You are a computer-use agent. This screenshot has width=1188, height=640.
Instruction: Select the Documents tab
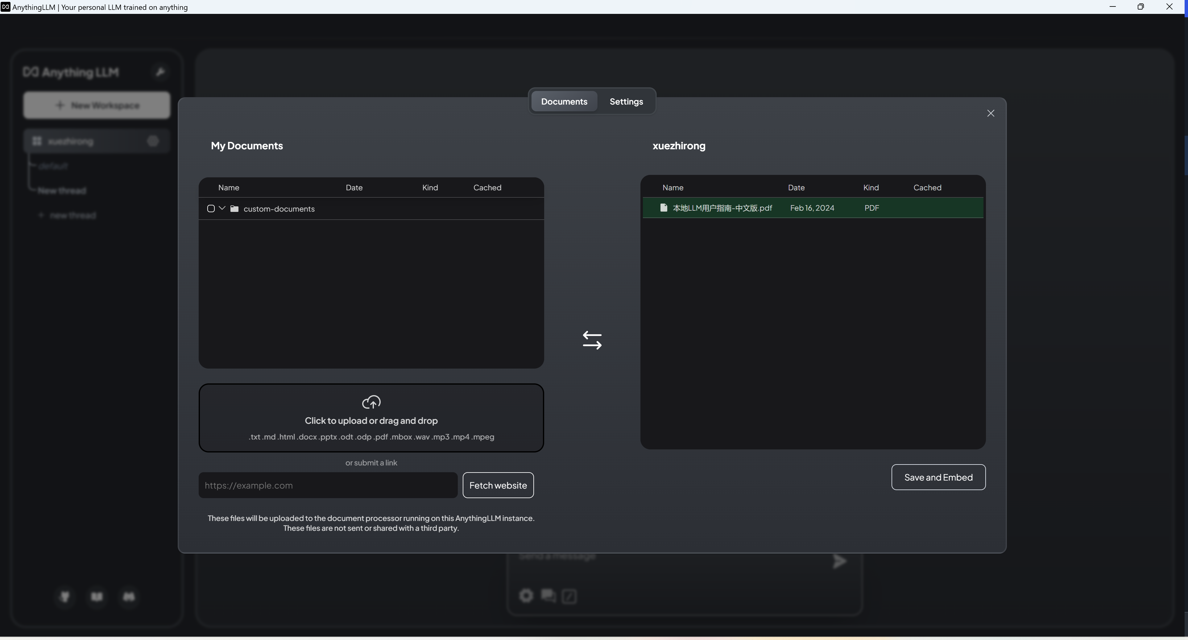[x=564, y=101]
